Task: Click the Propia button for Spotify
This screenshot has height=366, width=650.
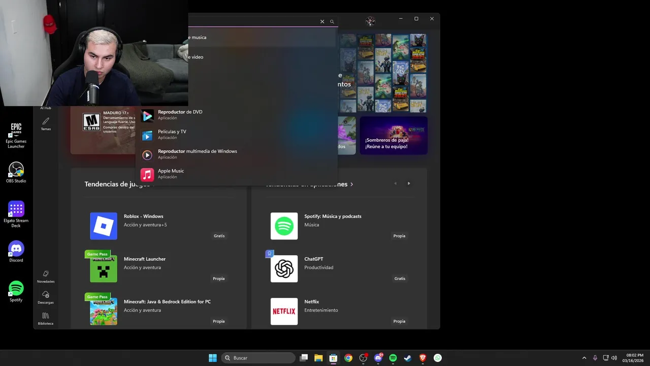Action: (x=400, y=236)
